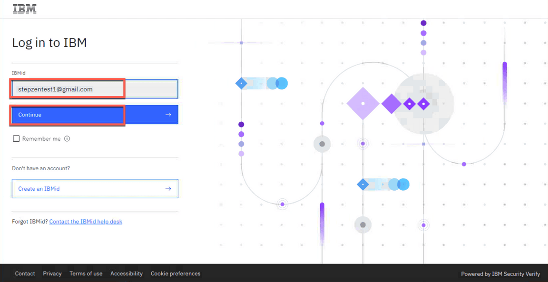Click the 'Don't have an account?' text
The image size is (548, 282).
tap(41, 168)
